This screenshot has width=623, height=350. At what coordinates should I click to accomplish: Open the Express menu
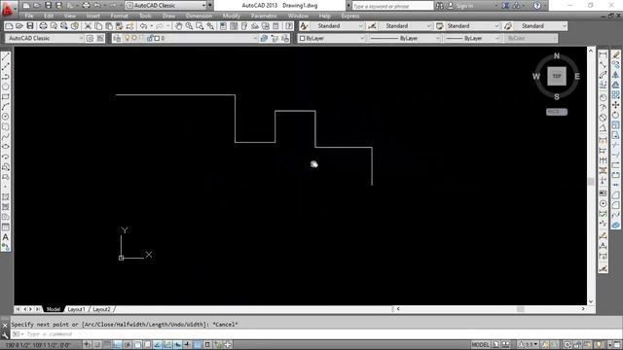pyautogui.click(x=350, y=16)
